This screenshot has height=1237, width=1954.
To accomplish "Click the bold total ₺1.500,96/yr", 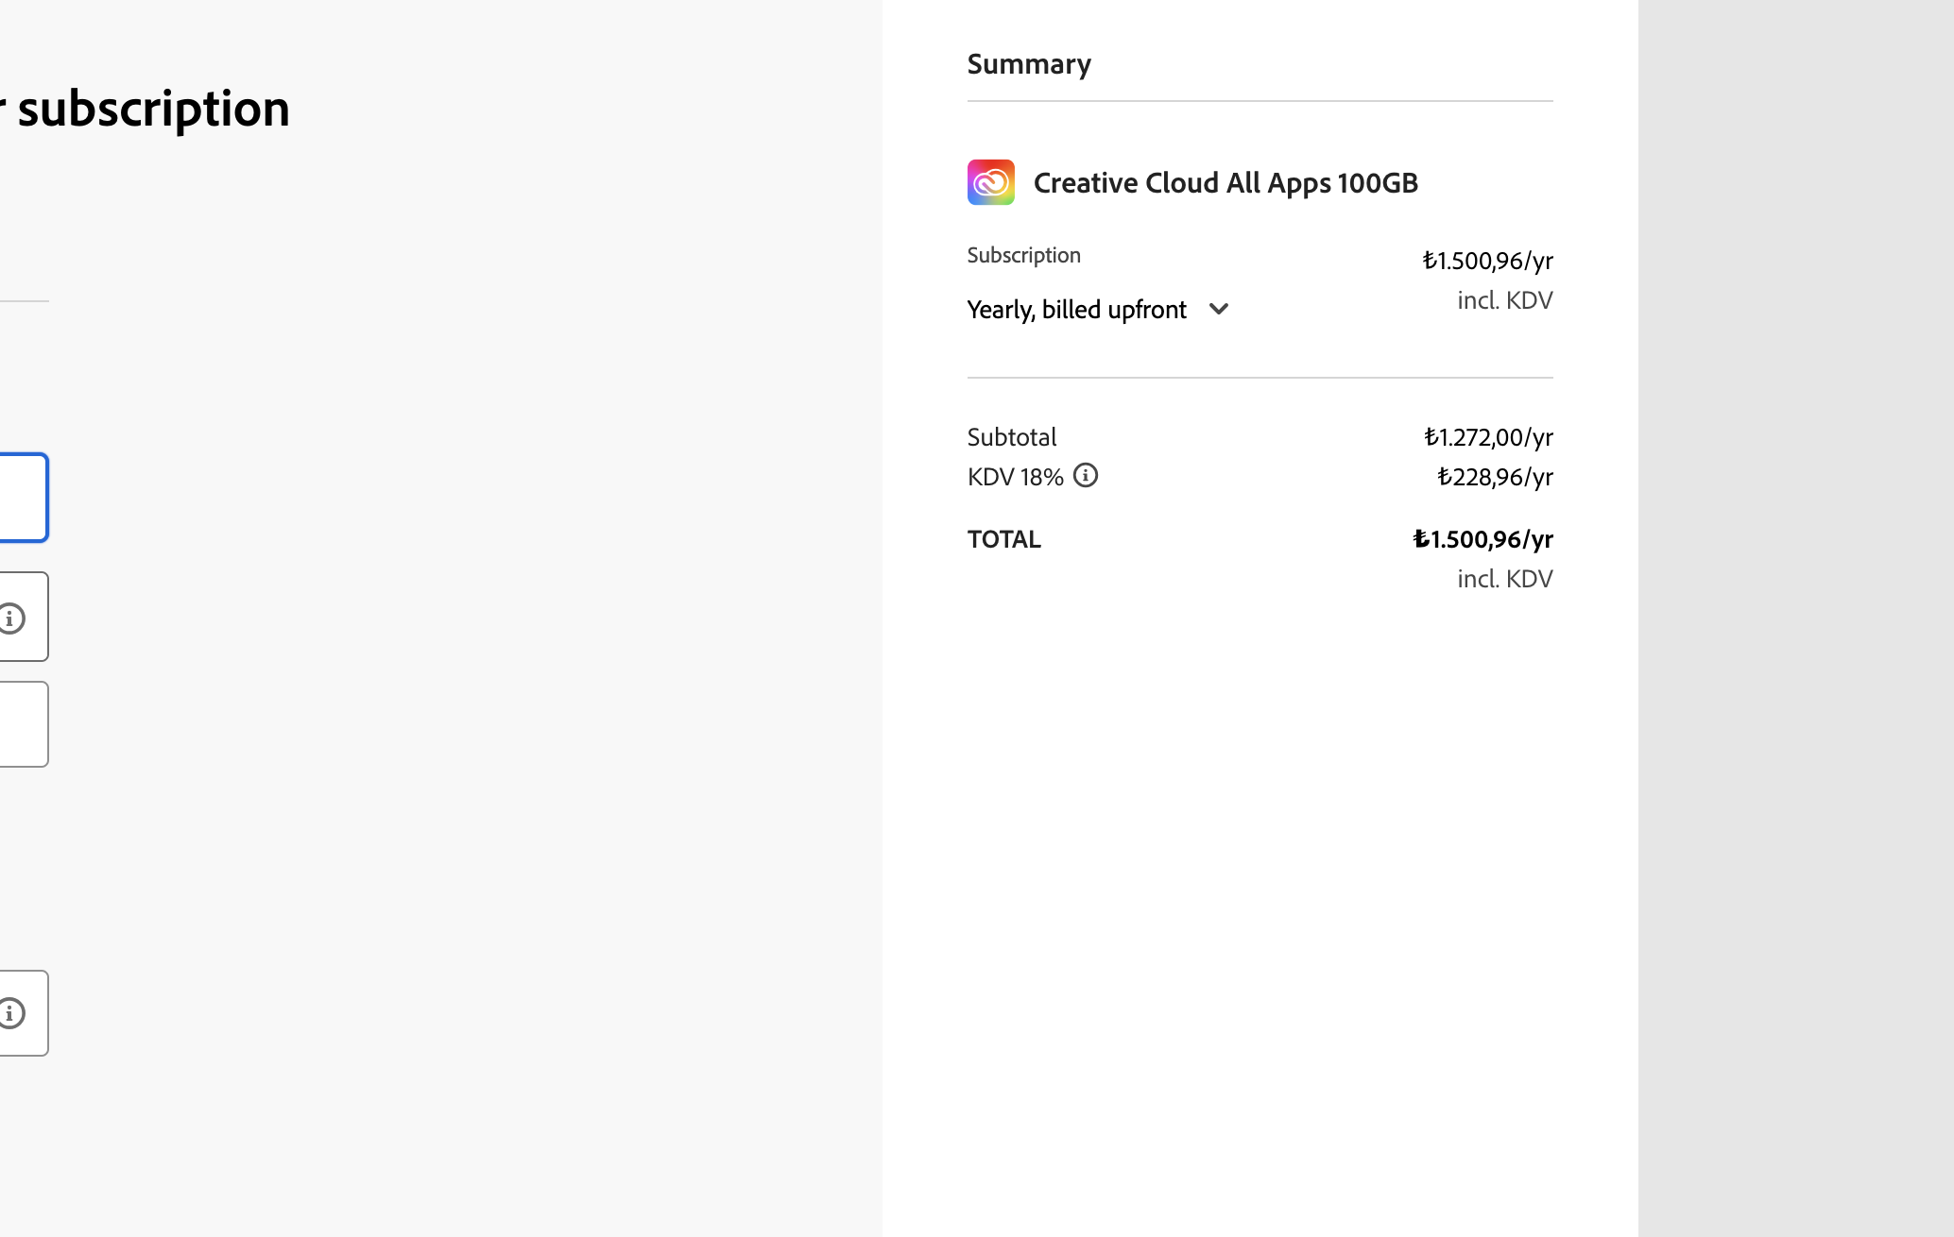I will click(x=1483, y=539).
